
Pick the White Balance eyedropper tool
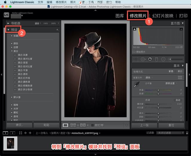tap(136, 85)
